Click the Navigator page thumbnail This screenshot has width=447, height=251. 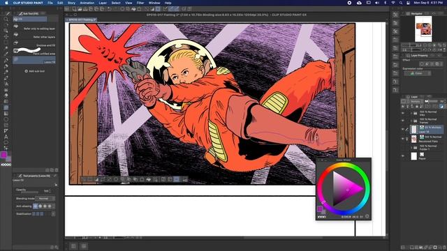point(423,29)
